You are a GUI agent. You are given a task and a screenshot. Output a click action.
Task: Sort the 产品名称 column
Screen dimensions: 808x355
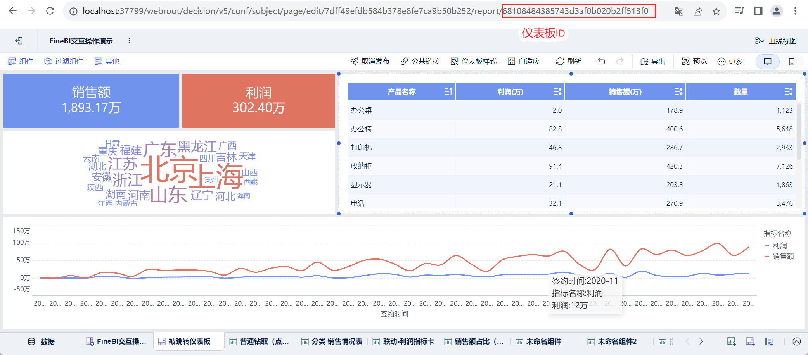[448, 91]
